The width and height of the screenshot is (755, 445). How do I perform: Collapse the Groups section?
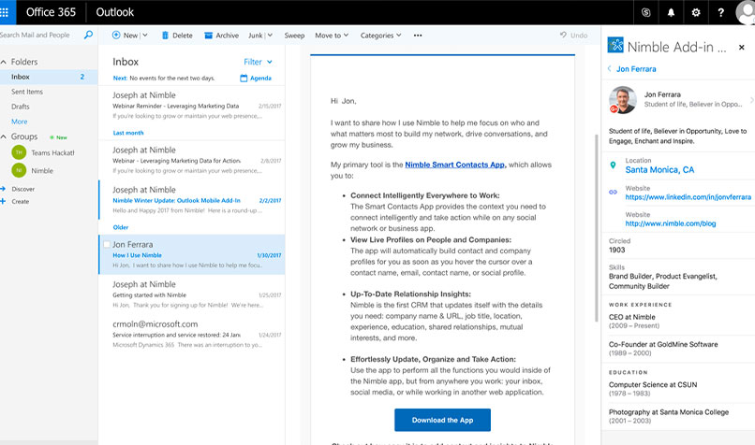click(x=5, y=136)
